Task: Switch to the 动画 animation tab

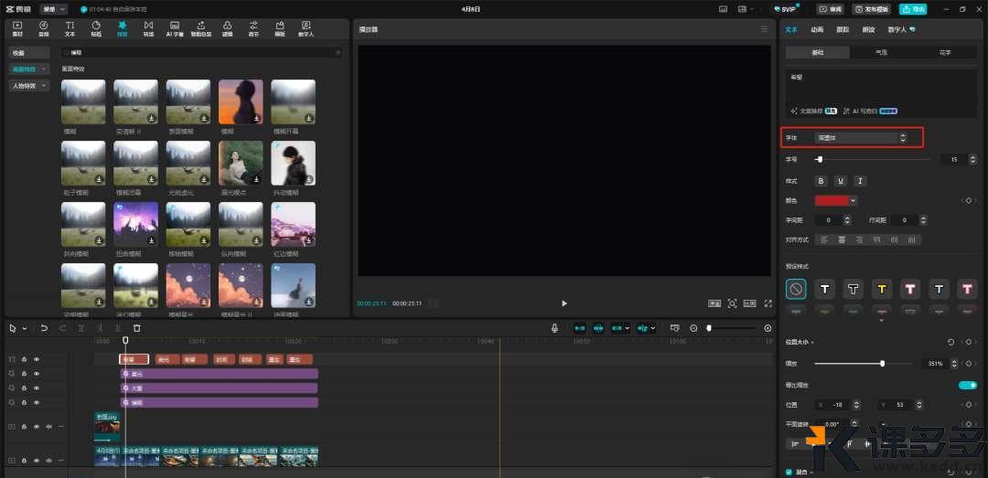Action: (x=817, y=29)
